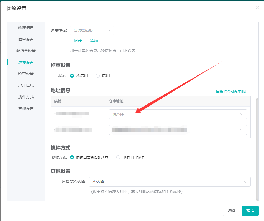Image resolution: width=264 pixels, height=221 pixels.
Task: Switch to 面单设置 sidebar item
Action: [26, 39]
